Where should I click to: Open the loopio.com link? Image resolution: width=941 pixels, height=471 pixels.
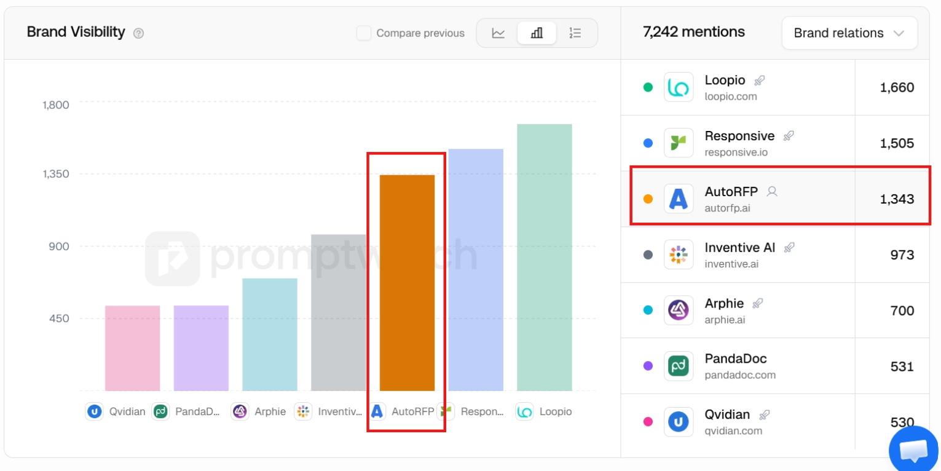coord(731,97)
